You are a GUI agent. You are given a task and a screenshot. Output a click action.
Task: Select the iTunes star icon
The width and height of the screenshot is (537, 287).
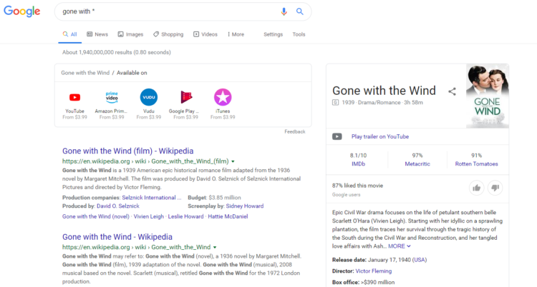click(x=223, y=97)
